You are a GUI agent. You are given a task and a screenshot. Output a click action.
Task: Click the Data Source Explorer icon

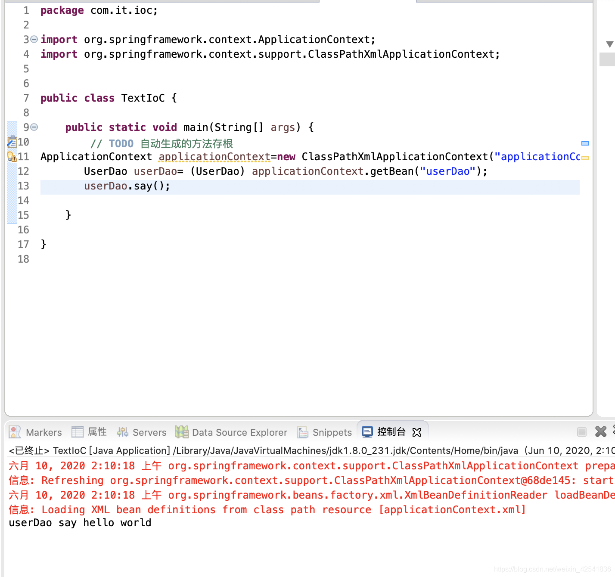pyautogui.click(x=181, y=432)
